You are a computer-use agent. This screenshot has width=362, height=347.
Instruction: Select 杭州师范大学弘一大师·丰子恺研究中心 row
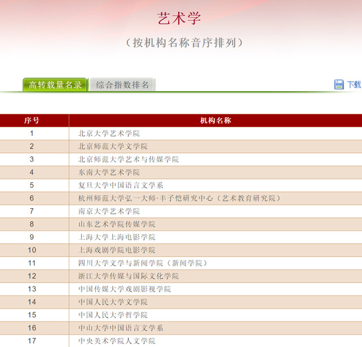(x=179, y=198)
